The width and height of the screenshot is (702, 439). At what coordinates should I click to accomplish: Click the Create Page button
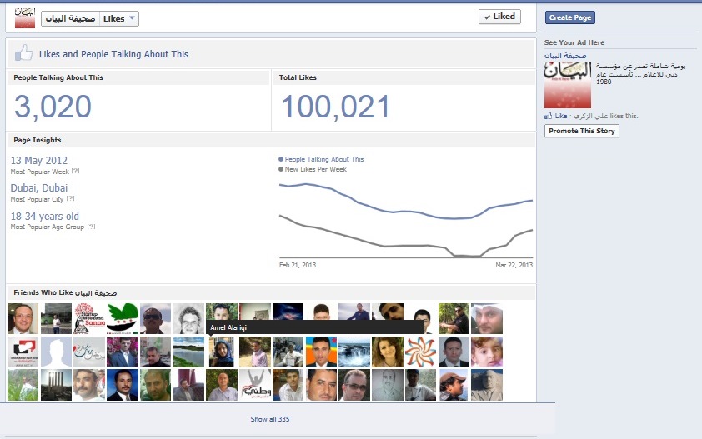click(x=570, y=17)
